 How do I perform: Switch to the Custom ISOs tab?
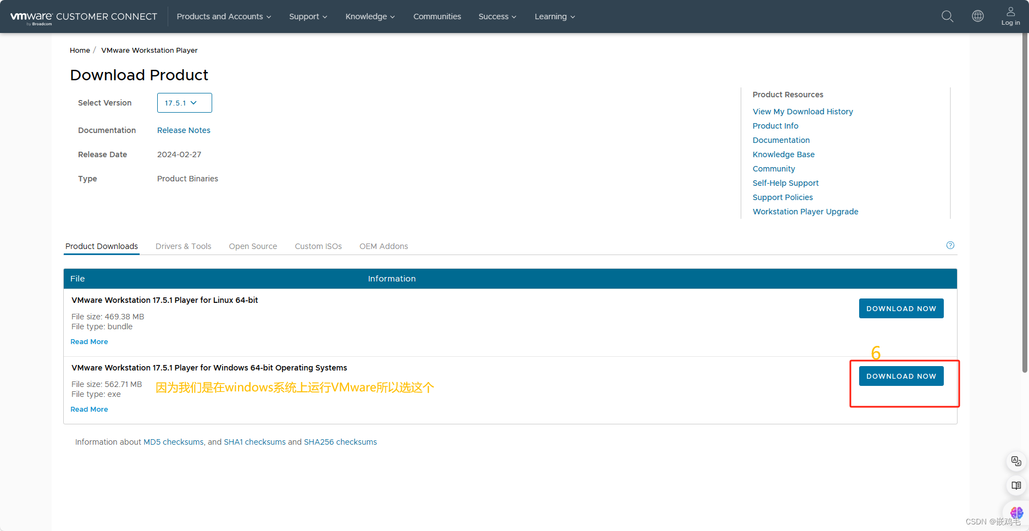(318, 246)
